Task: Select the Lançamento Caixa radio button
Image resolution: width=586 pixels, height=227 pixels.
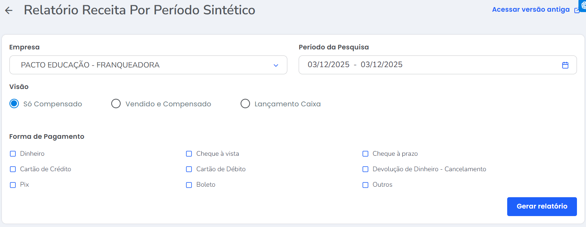Action: (245, 104)
